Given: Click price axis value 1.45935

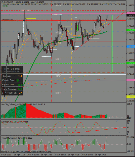Looking at the screenshot, I should click(x=131, y=60).
